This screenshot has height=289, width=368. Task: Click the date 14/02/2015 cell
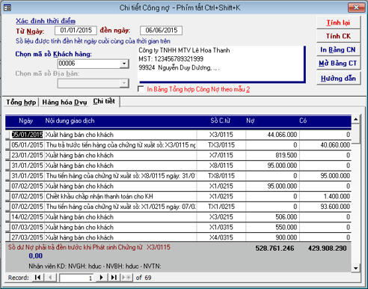coord(27,217)
